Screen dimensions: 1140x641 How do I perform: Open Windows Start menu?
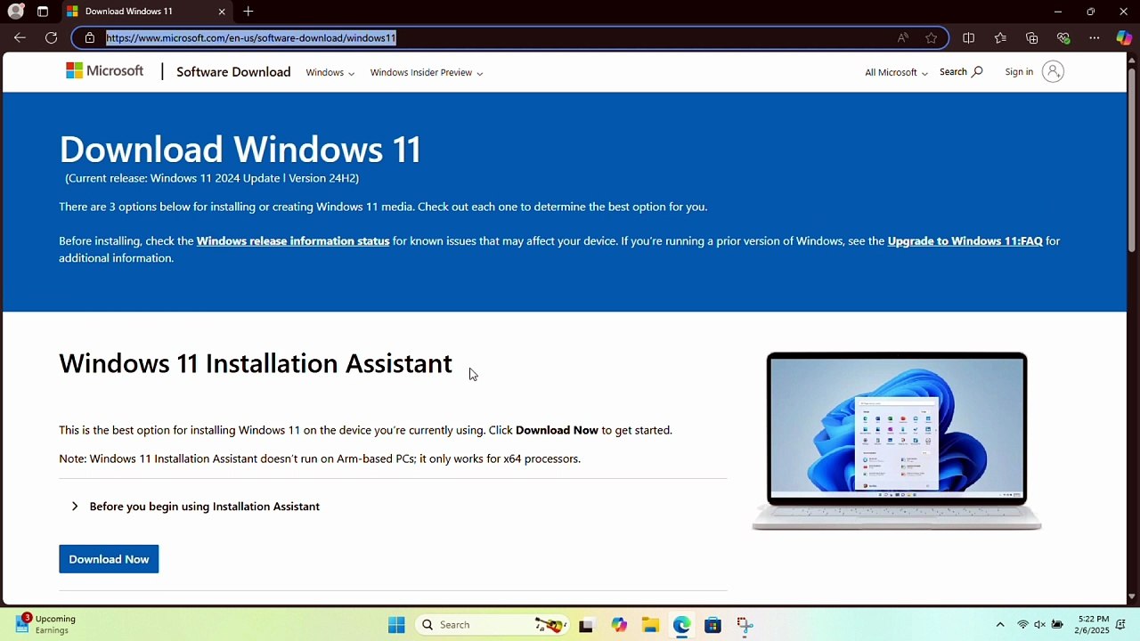coord(396,624)
